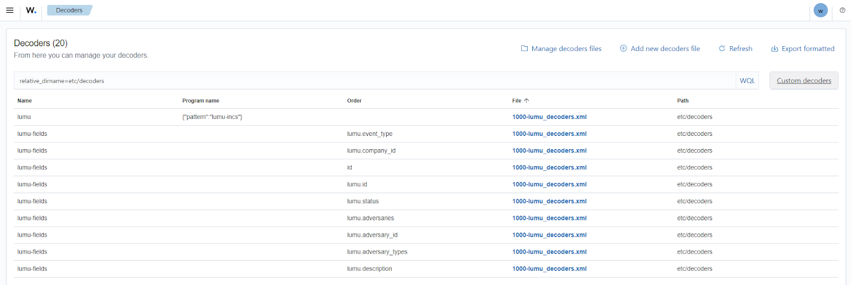Toggle the WQL query language button
Screen dimensions: 851x285
[747, 81]
